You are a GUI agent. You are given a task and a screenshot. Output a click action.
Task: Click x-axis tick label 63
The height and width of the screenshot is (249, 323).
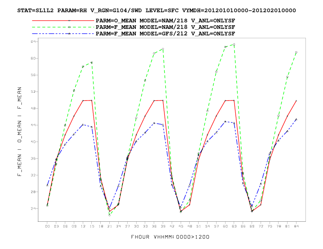[234, 226]
